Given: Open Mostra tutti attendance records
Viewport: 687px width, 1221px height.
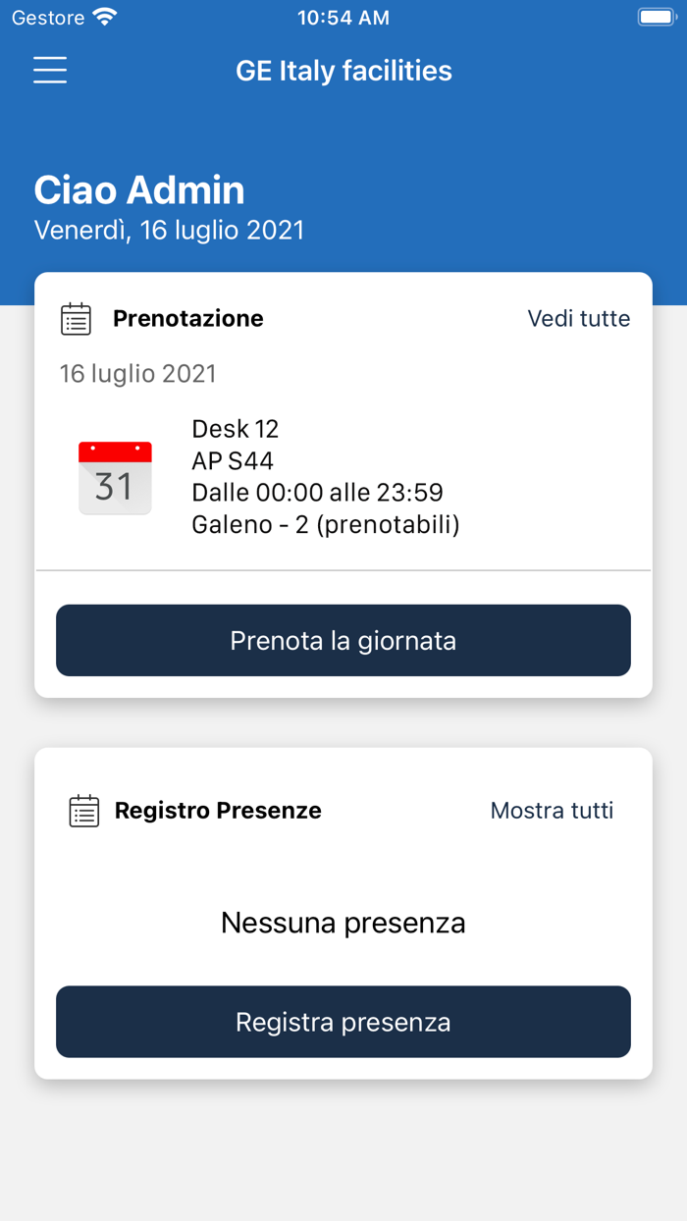Looking at the screenshot, I should coord(552,810).
